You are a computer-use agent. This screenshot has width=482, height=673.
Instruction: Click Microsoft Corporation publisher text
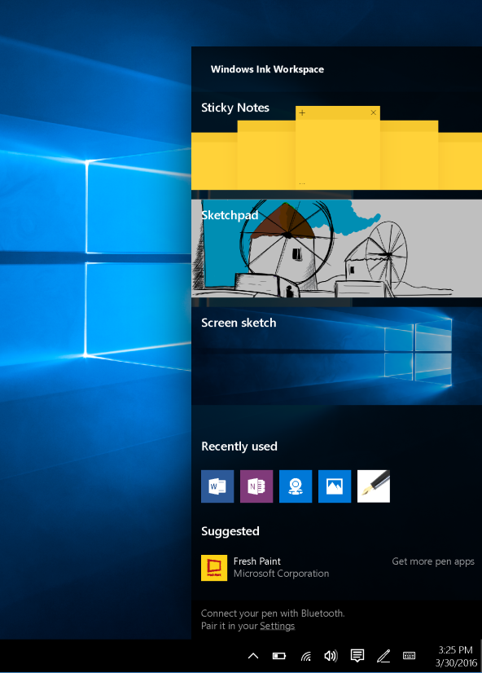pyautogui.click(x=282, y=574)
